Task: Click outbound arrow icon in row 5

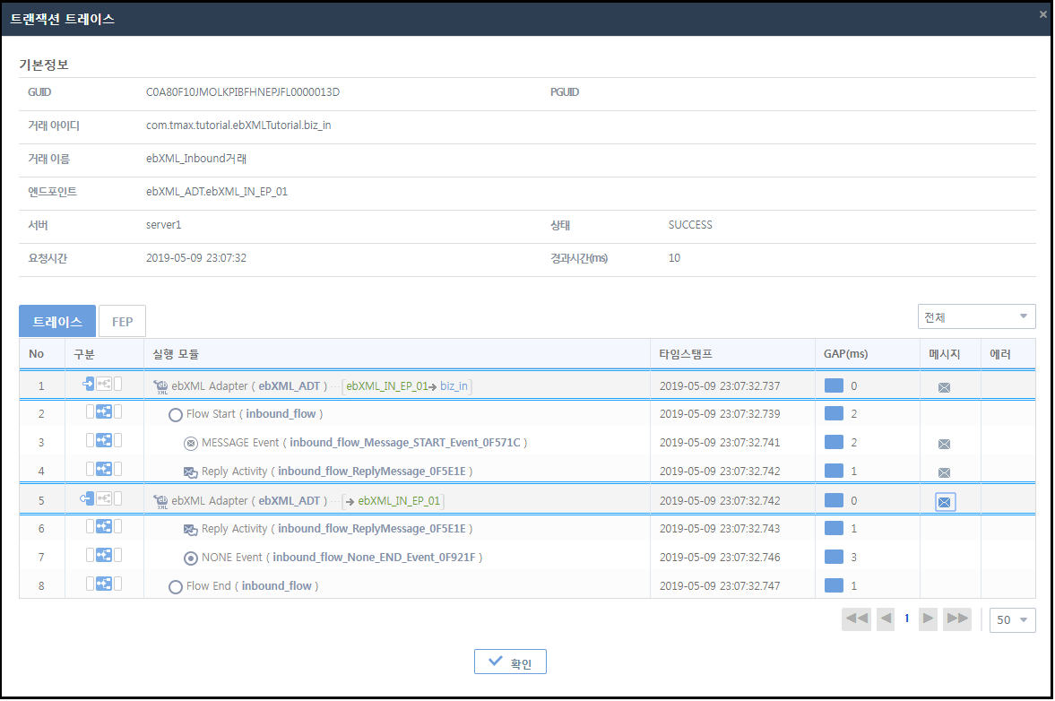Action: 89,499
